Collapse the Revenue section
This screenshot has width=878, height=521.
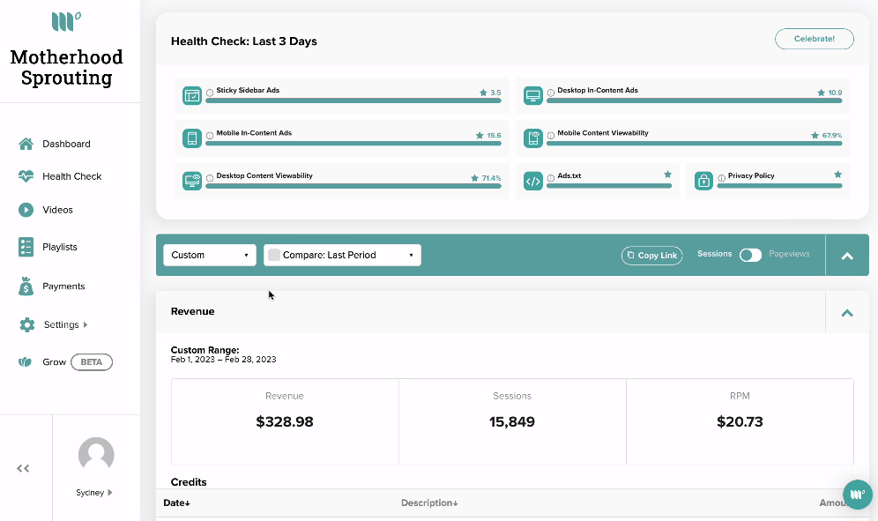[x=847, y=313]
